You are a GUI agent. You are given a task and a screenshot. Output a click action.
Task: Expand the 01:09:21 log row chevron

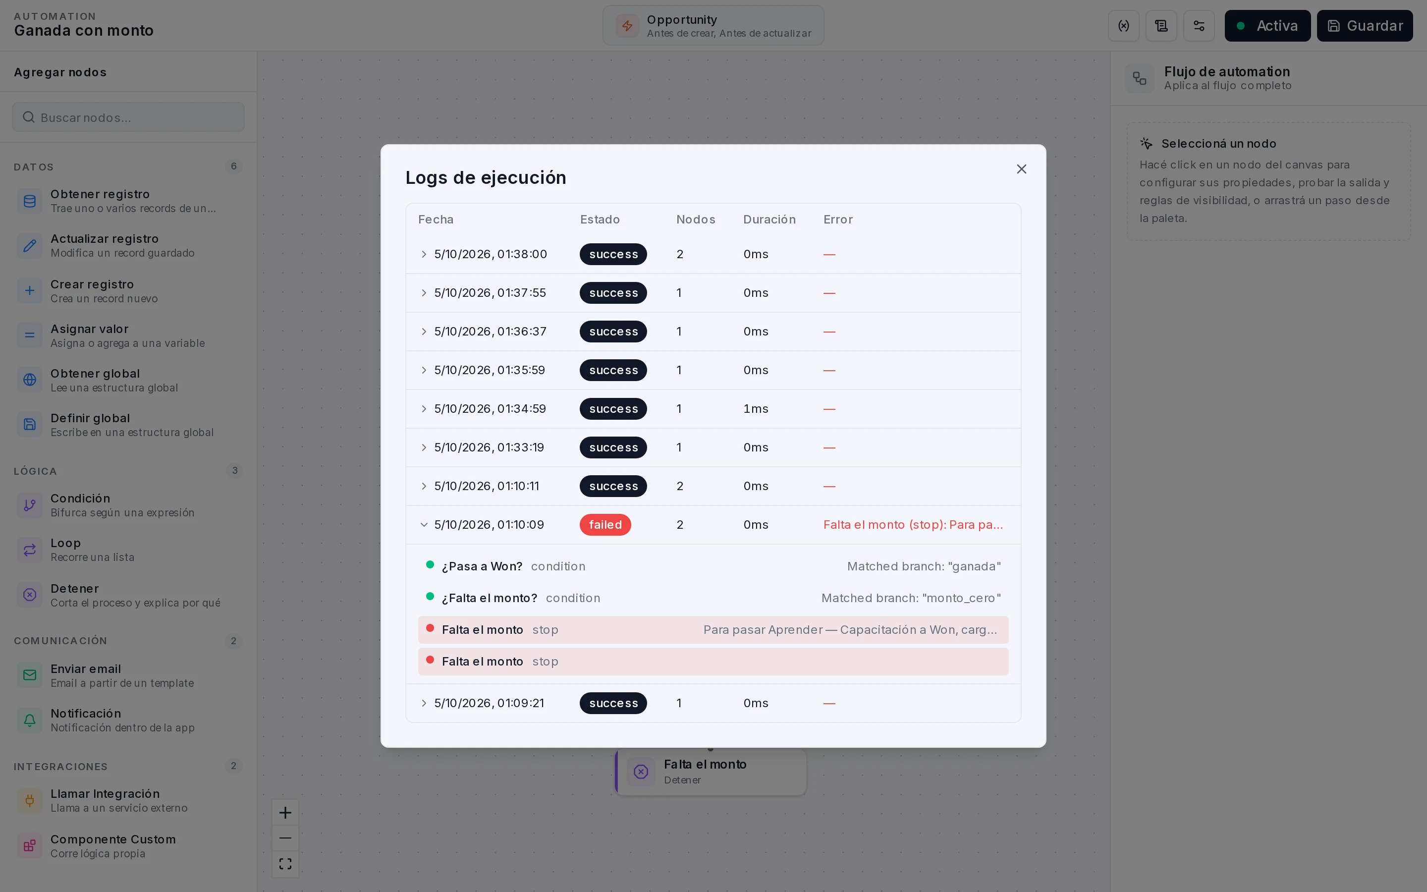click(x=423, y=703)
